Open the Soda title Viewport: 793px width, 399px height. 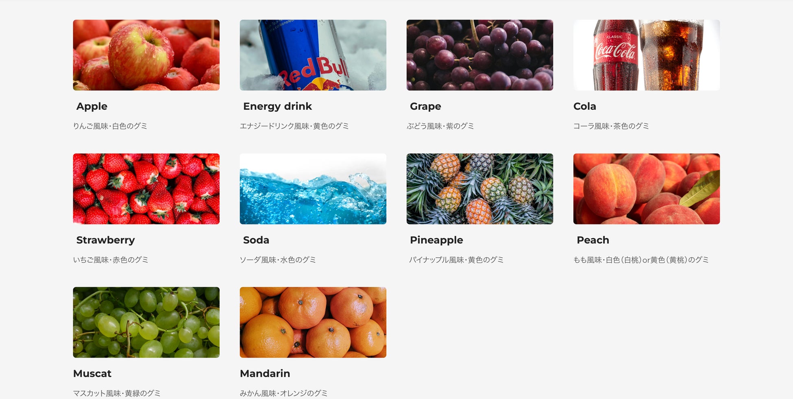click(256, 240)
